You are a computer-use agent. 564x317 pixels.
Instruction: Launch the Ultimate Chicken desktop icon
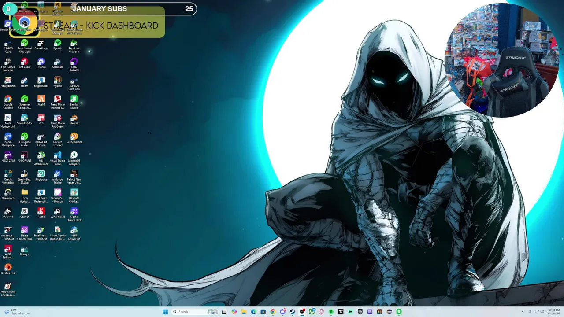74,196
